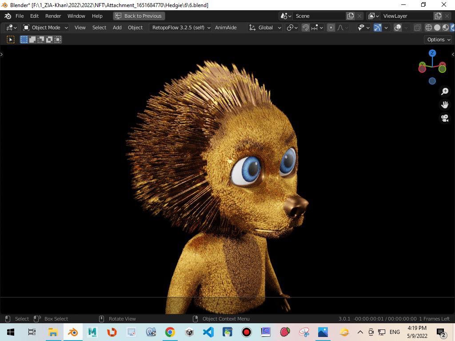Set selection mode to subtract
The image size is (455, 341).
click(x=40, y=40)
